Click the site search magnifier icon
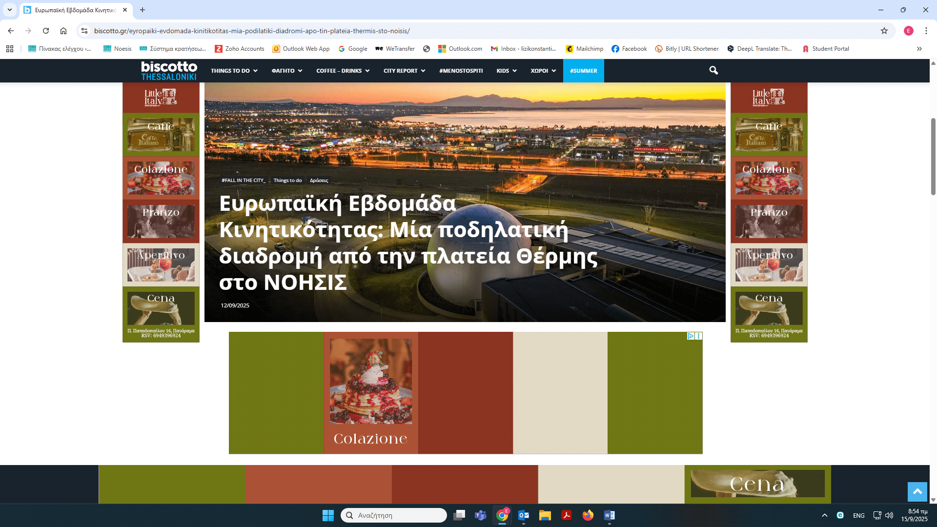The height and width of the screenshot is (527, 937). pyautogui.click(x=713, y=71)
